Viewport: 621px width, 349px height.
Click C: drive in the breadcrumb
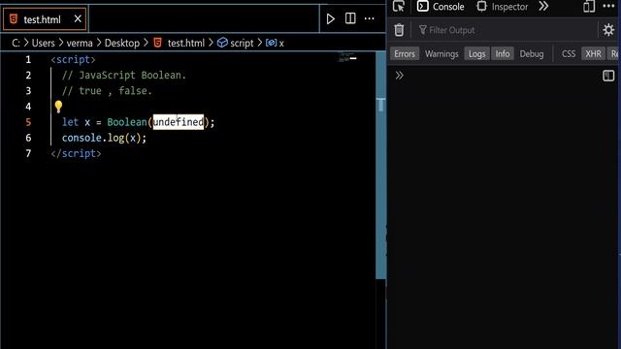tap(16, 43)
